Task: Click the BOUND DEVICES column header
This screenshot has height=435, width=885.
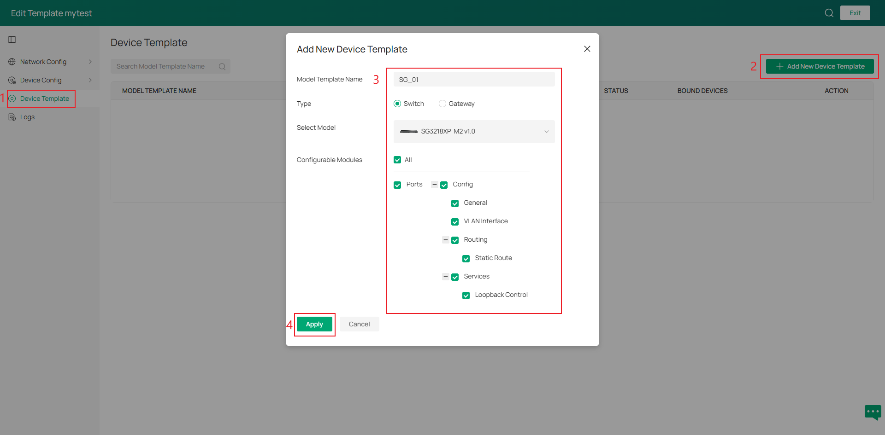Action: pyautogui.click(x=702, y=91)
